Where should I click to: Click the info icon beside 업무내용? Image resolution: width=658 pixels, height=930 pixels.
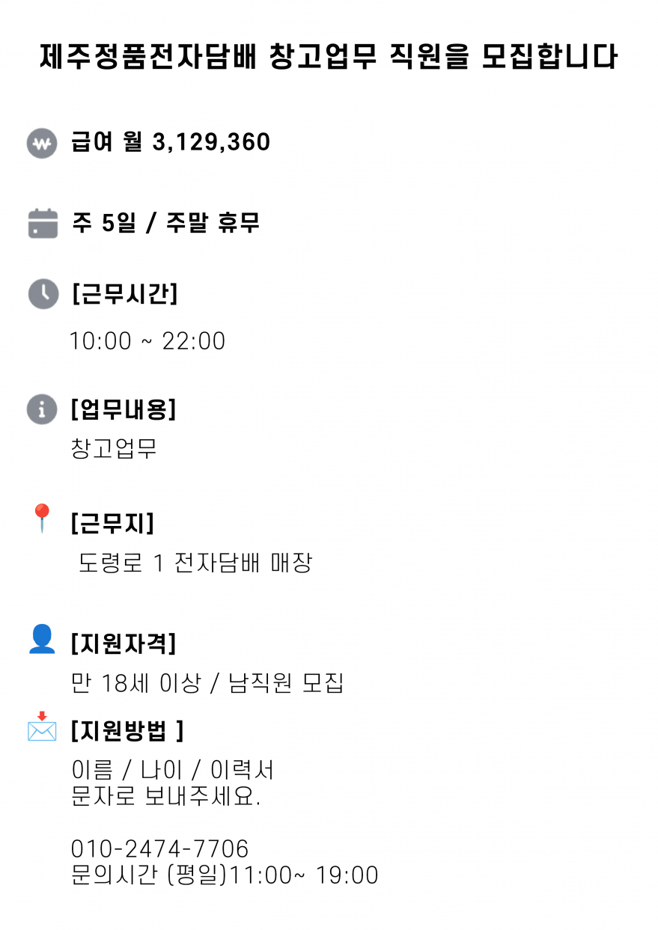pyautogui.click(x=42, y=409)
